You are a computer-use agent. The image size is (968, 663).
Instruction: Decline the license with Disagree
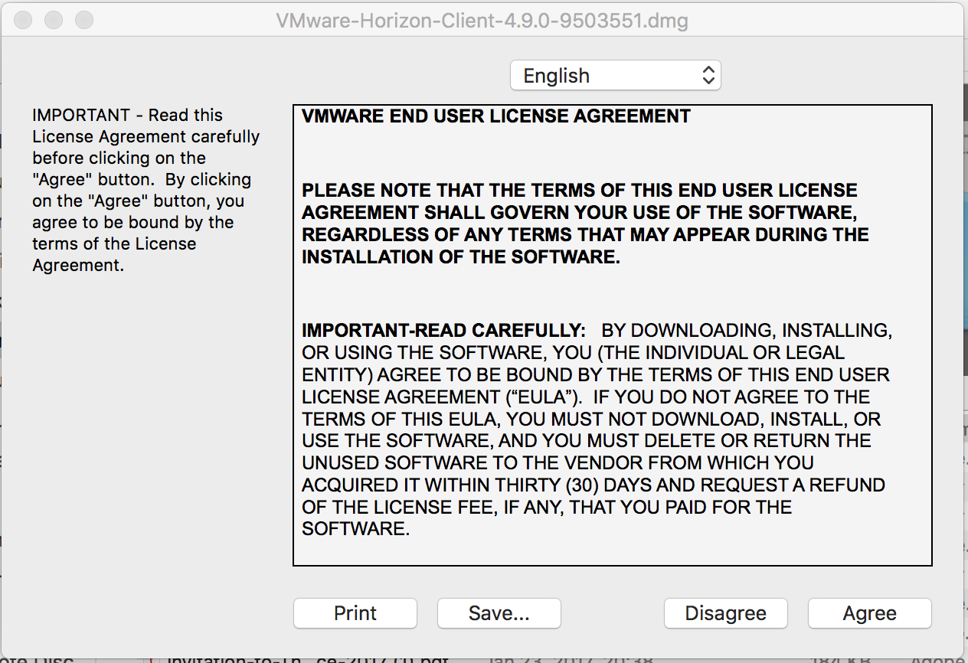click(725, 613)
